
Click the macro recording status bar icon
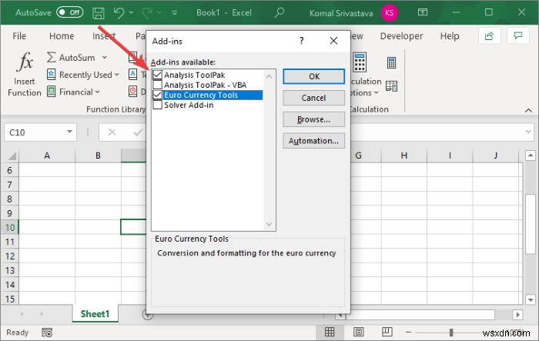[47, 333]
